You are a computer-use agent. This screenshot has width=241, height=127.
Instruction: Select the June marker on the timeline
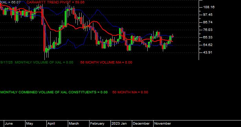[x=9, y=124]
